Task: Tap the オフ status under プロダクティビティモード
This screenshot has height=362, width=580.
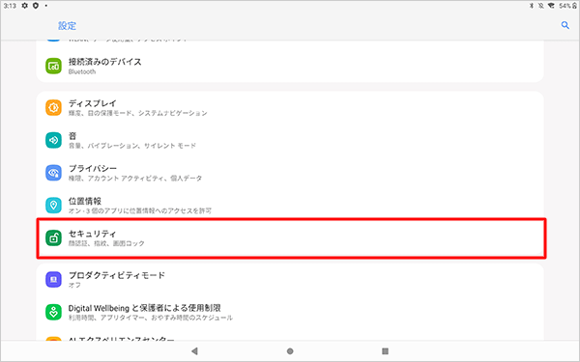Action: [x=74, y=285]
